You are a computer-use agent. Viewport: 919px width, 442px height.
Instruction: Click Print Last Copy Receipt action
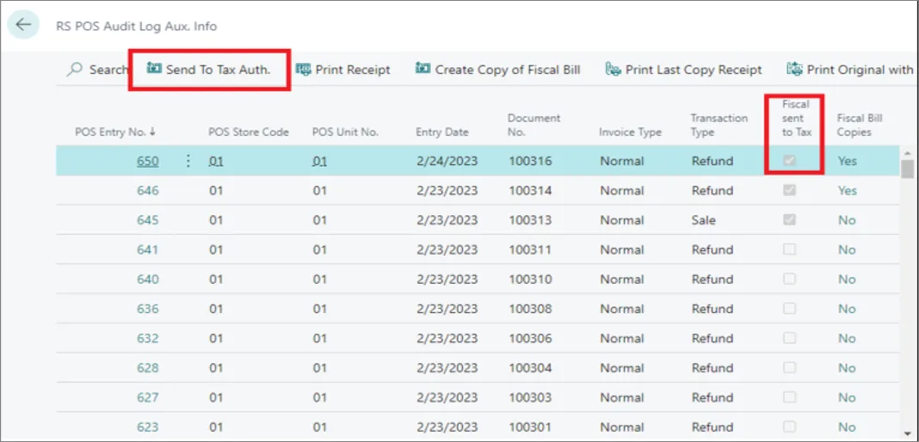(683, 70)
